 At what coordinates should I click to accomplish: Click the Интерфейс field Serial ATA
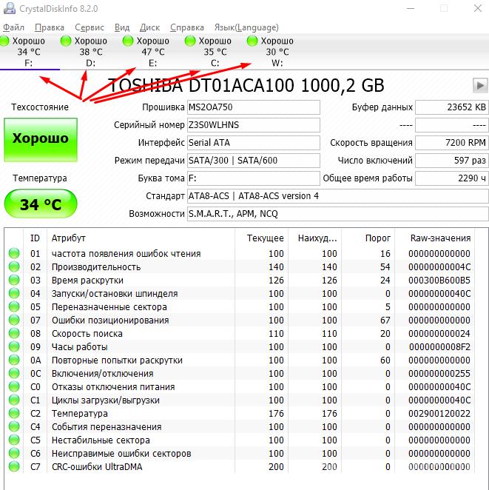point(254,143)
